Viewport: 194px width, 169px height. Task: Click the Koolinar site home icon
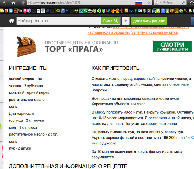point(11,21)
